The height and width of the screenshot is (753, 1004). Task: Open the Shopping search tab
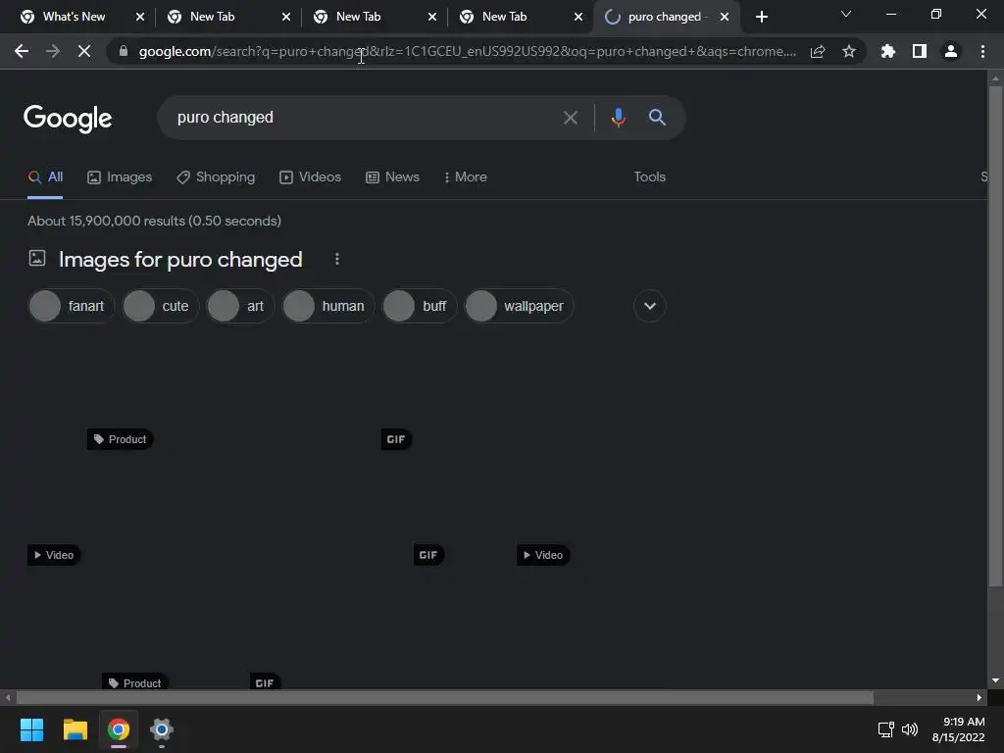[216, 176]
